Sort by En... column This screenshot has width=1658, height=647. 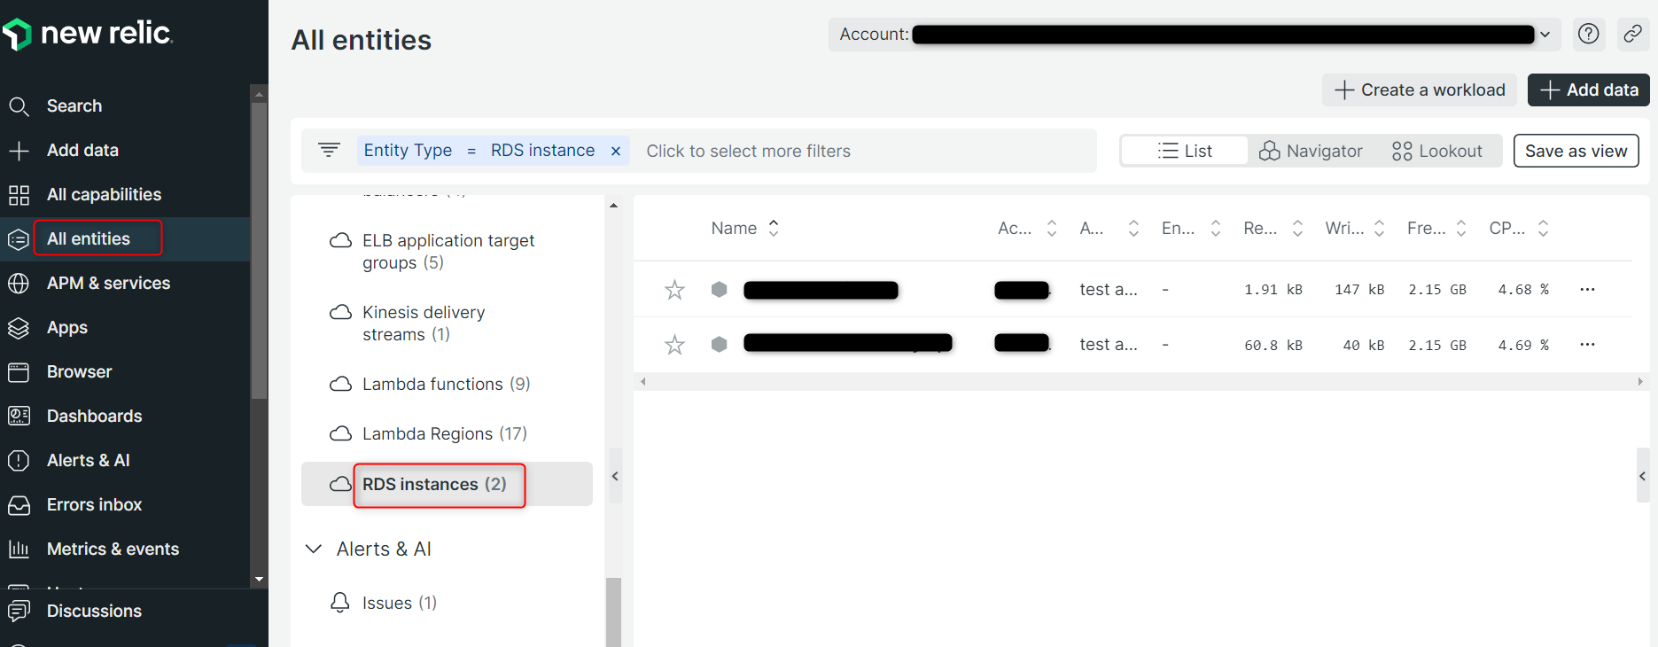click(1192, 229)
